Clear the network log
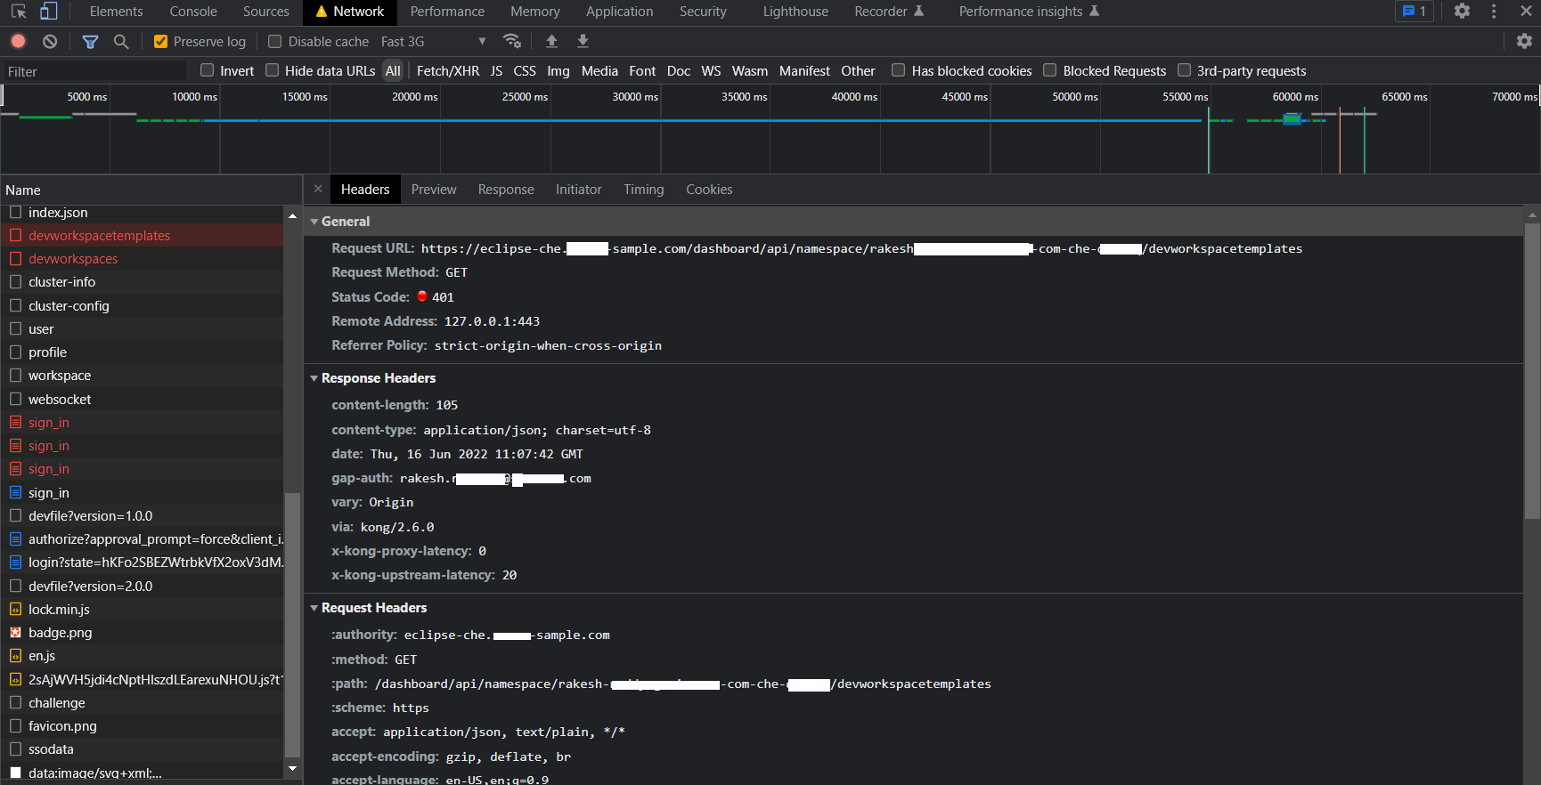 (50, 41)
